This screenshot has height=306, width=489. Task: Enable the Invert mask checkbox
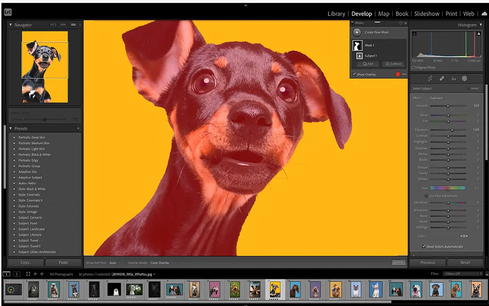[468, 89]
